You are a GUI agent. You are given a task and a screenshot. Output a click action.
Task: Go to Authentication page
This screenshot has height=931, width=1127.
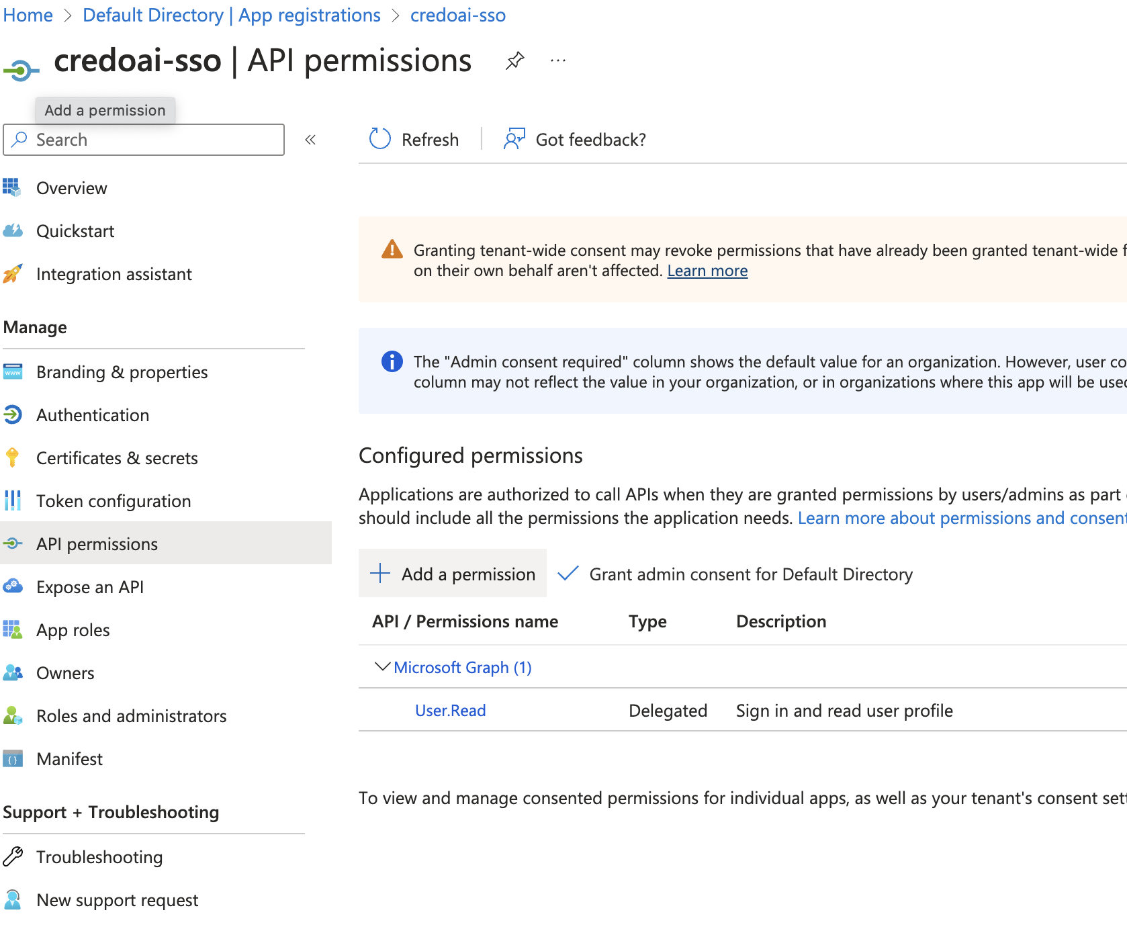(93, 415)
